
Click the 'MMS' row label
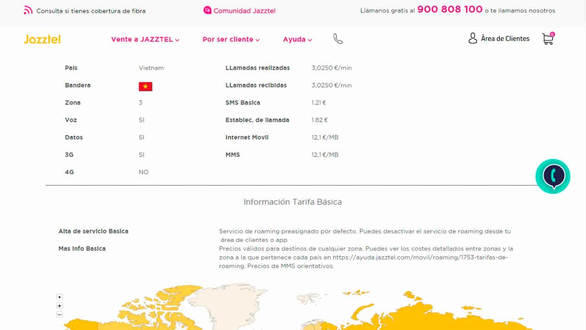233,155
